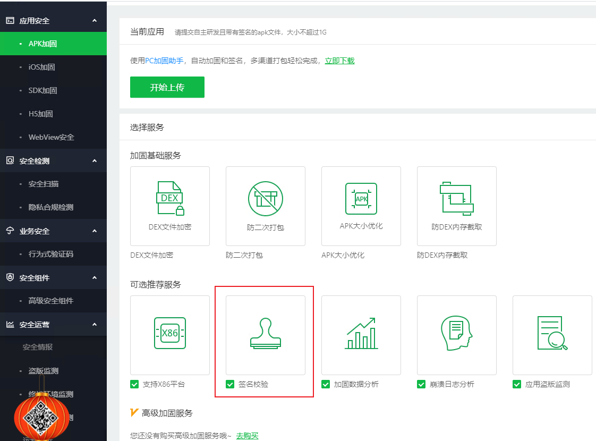This screenshot has height=441, width=596.
Task: Collapse the 安全检测 sidebar section
Action: point(95,160)
